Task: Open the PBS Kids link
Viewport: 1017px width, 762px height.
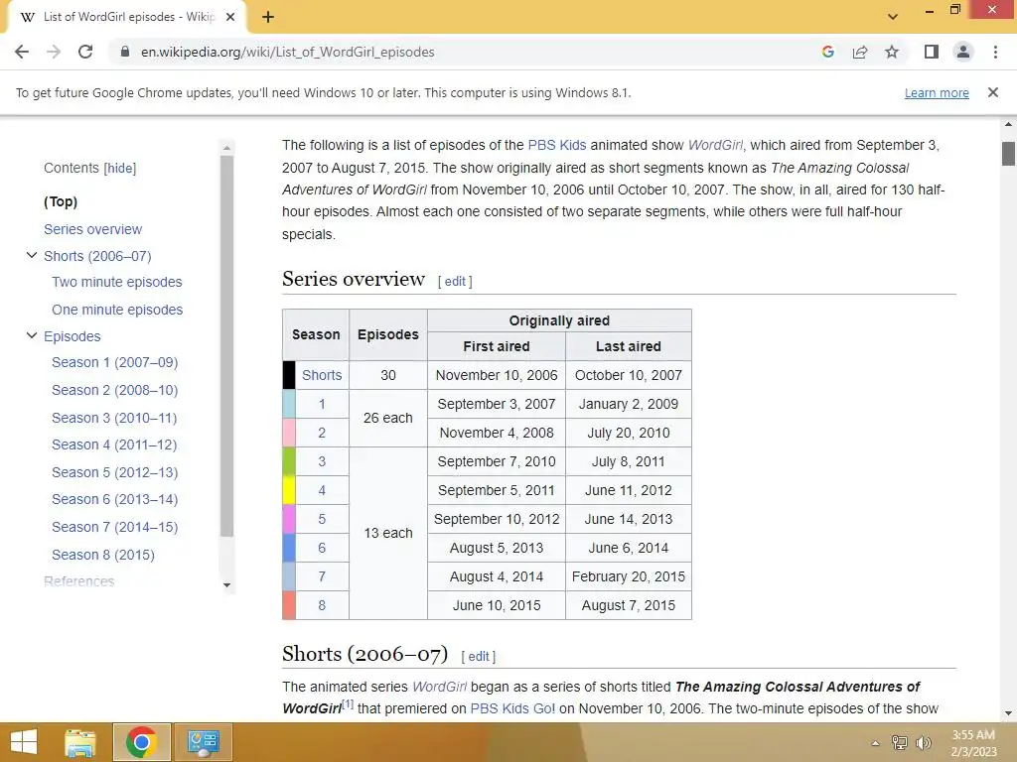Action: tap(556, 145)
